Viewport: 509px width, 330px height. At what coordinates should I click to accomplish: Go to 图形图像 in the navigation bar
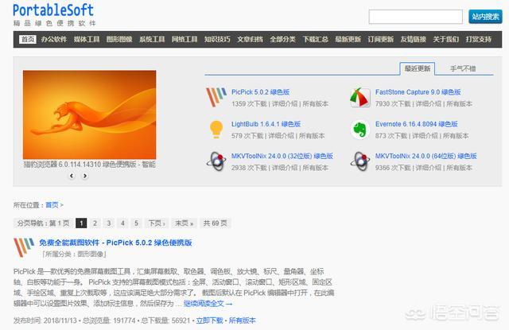pyautogui.click(x=119, y=39)
